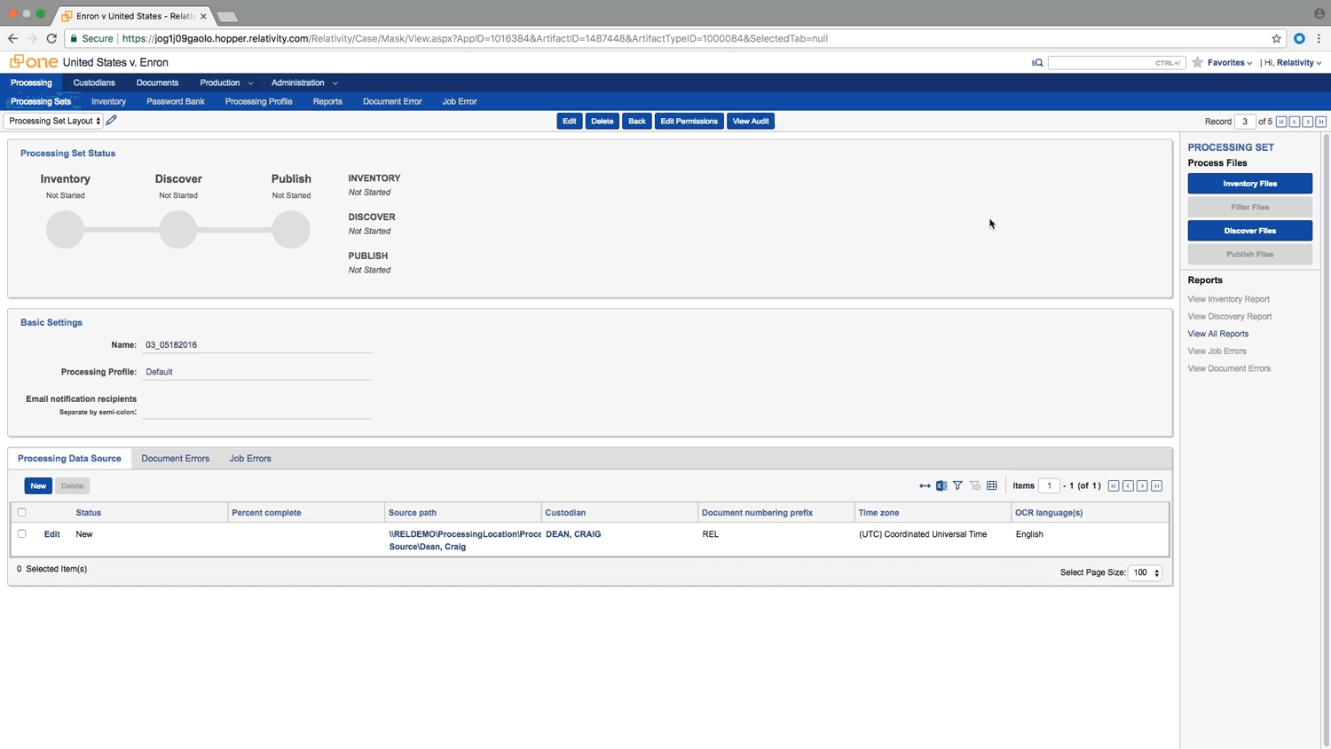Screen dimensions: 1331x749
Task: Click the Relativity One logo
Action: pyautogui.click(x=34, y=62)
